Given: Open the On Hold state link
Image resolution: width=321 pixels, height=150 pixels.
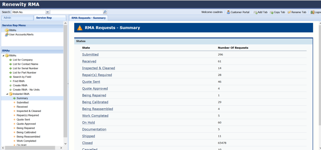Looking at the screenshot, I should (88, 123).
